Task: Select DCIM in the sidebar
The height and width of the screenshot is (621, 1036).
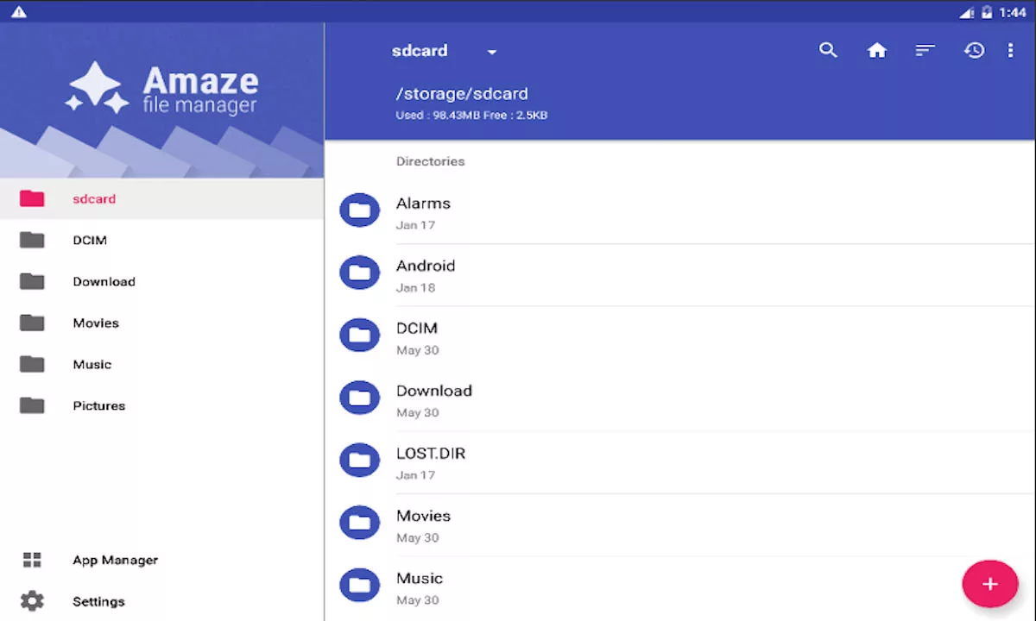Action: pos(90,241)
